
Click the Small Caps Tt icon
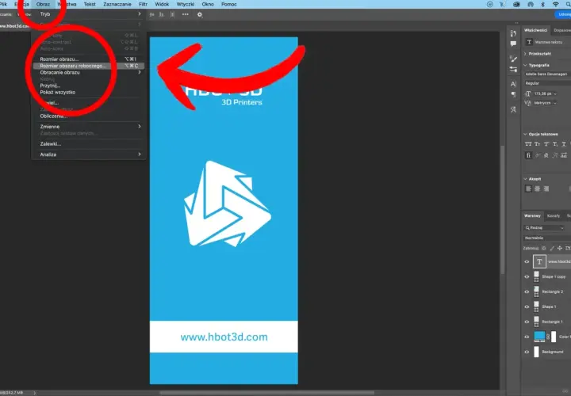[538, 144]
